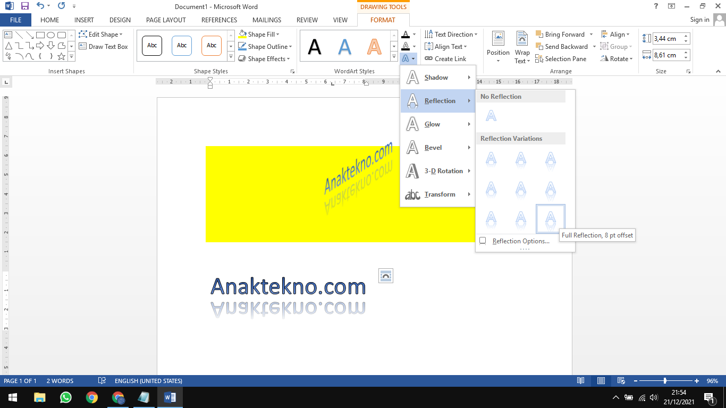Choose the Right Arrow block shape
Image resolution: width=726 pixels, height=408 pixels.
click(40, 46)
